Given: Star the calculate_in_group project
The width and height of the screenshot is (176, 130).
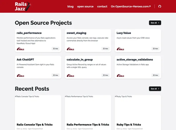Looking at the screenshot, I should pyautogui.click(x=105, y=75).
